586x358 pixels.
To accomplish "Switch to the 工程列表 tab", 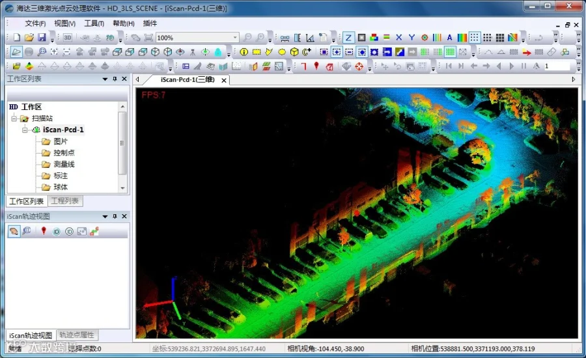I will 64,200.
